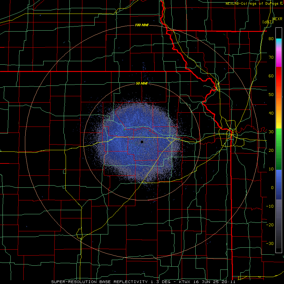Click the black radar site dot

coord(142,142)
